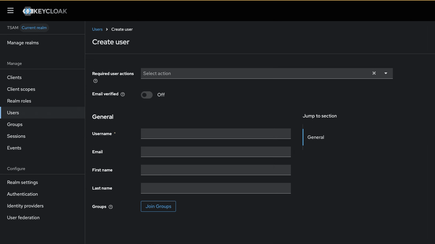Screen dimensions: 435x244
Task: Click the Users breadcrumb link
Action: point(97,29)
